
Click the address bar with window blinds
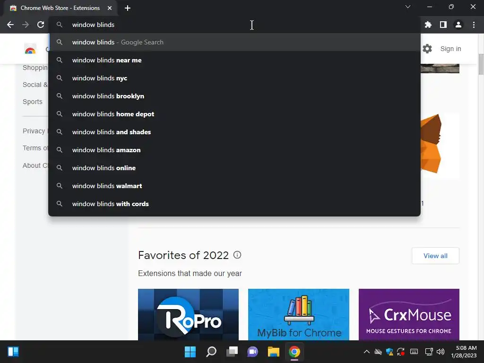[234, 25]
